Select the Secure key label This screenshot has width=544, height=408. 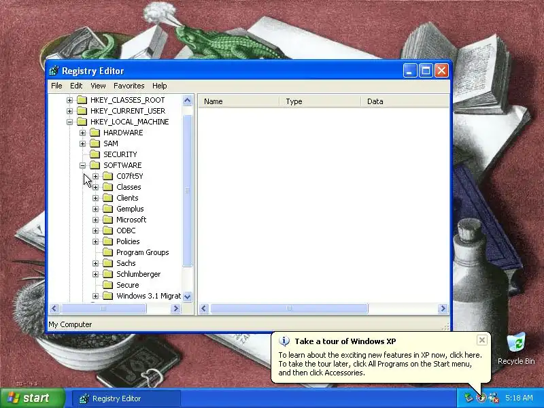[128, 285]
